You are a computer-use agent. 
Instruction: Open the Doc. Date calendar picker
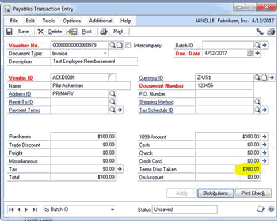pos(249,53)
